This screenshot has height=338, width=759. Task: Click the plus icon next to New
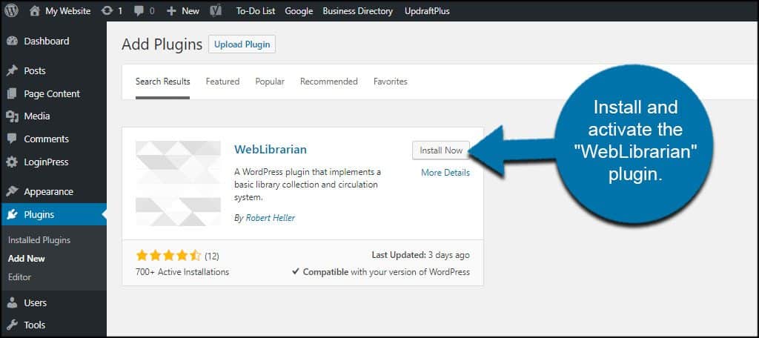point(171,10)
